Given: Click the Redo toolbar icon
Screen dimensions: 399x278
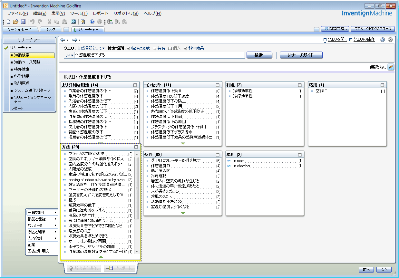Looking at the screenshot, I should tap(40, 22).
